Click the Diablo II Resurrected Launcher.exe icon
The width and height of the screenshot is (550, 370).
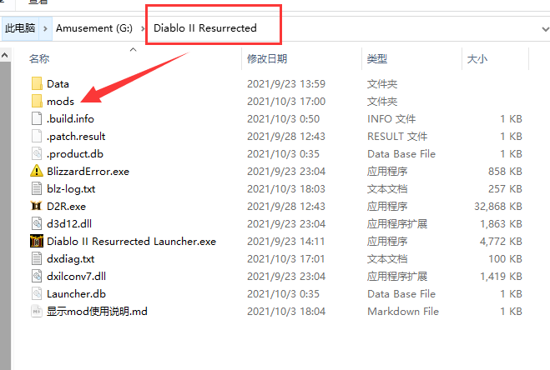(37, 242)
